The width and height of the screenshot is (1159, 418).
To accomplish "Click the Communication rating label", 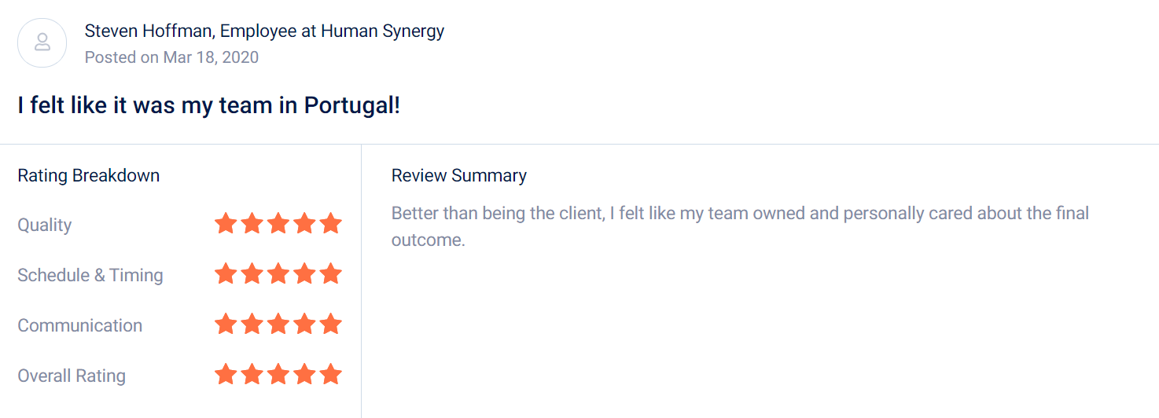I will point(80,325).
